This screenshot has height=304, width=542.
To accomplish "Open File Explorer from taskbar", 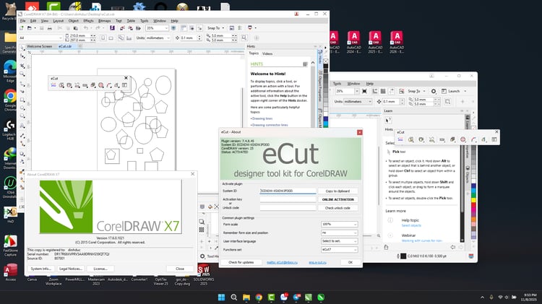I will (x=246, y=297).
